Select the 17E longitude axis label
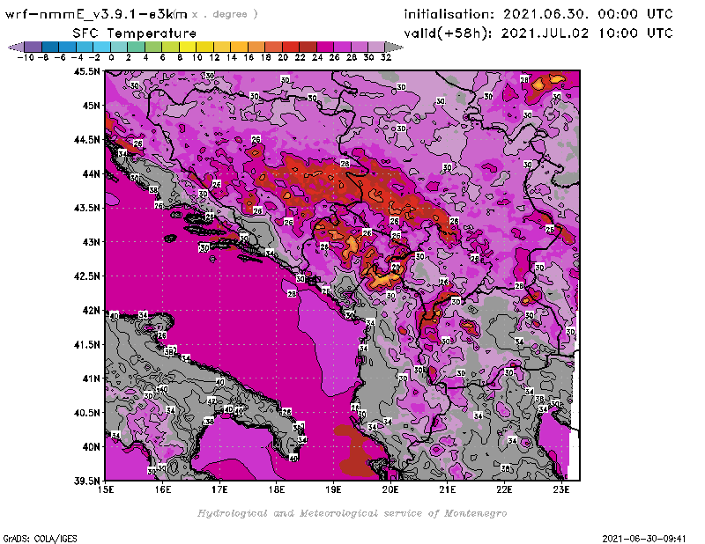The height and width of the screenshot is (544, 705). pyautogui.click(x=219, y=489)
